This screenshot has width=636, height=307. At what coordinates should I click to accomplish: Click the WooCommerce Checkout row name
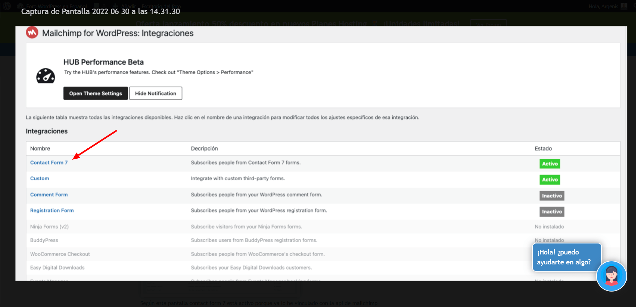60,254
